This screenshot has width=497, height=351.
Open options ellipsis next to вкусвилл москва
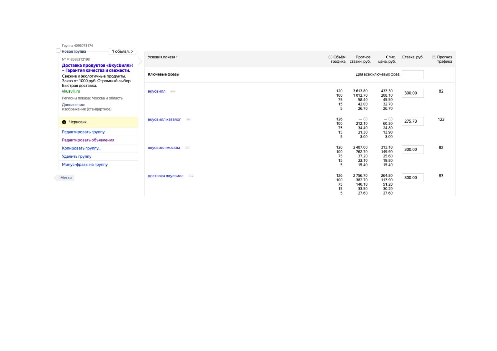point(188,148)
